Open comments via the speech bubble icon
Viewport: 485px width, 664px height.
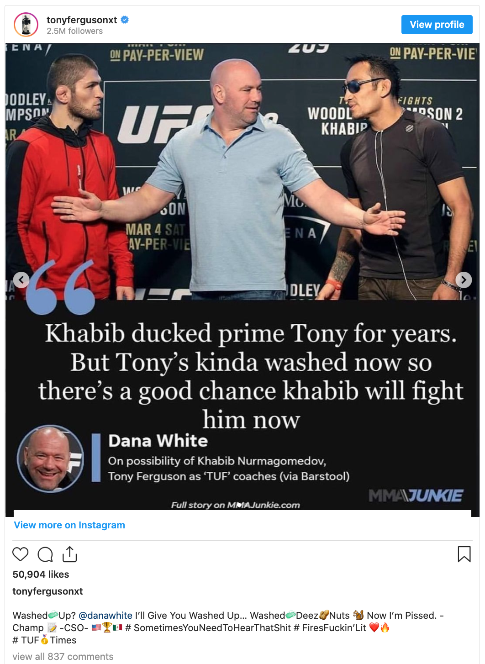tap(45, 554)
